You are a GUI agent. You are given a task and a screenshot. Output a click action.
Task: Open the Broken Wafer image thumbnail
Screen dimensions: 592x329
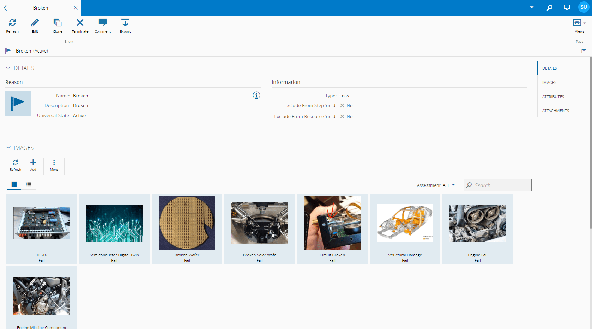187,223
